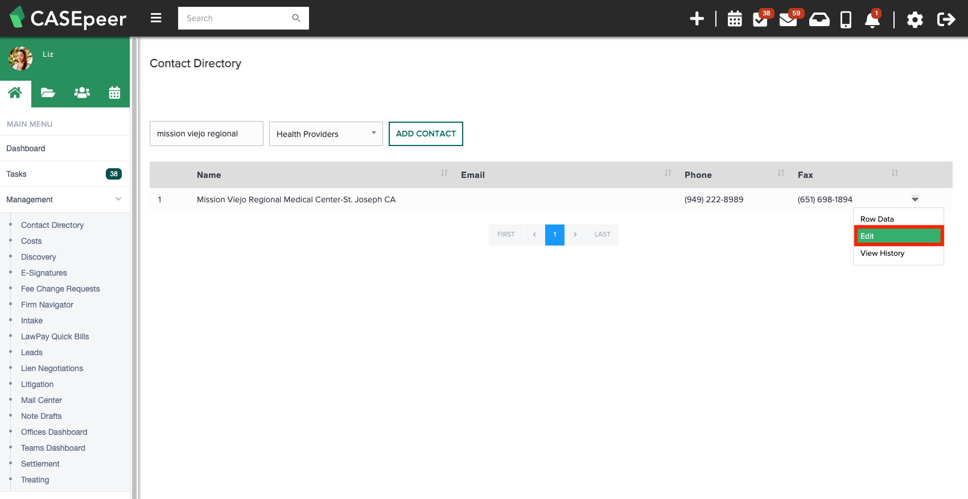Open Contact Directory link
968x499 pixels.
[x=52, y=225]
